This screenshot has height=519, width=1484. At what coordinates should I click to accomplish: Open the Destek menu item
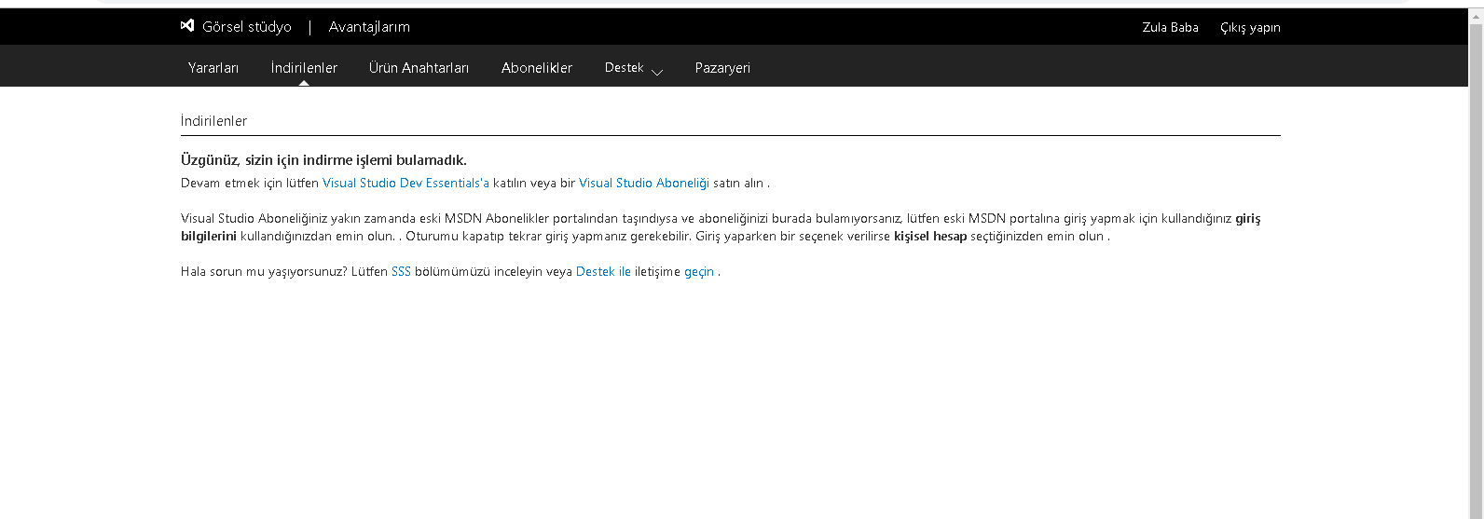point(624,67)
